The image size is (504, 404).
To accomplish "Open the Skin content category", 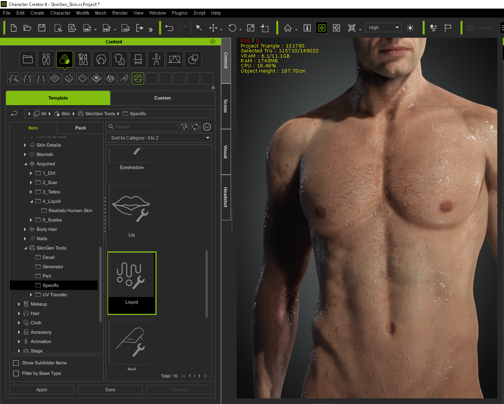I will [64, 59].
